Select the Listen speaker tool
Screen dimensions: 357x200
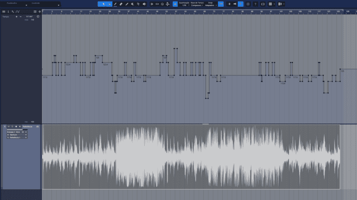[x=144, y=4]
